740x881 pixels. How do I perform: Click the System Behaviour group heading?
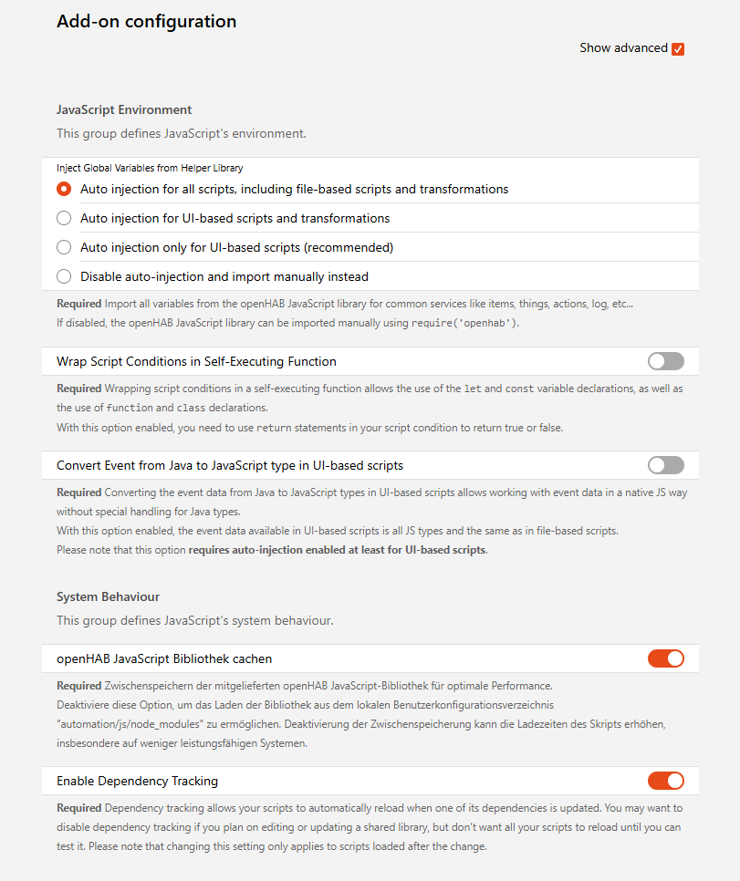pos(108,597)
